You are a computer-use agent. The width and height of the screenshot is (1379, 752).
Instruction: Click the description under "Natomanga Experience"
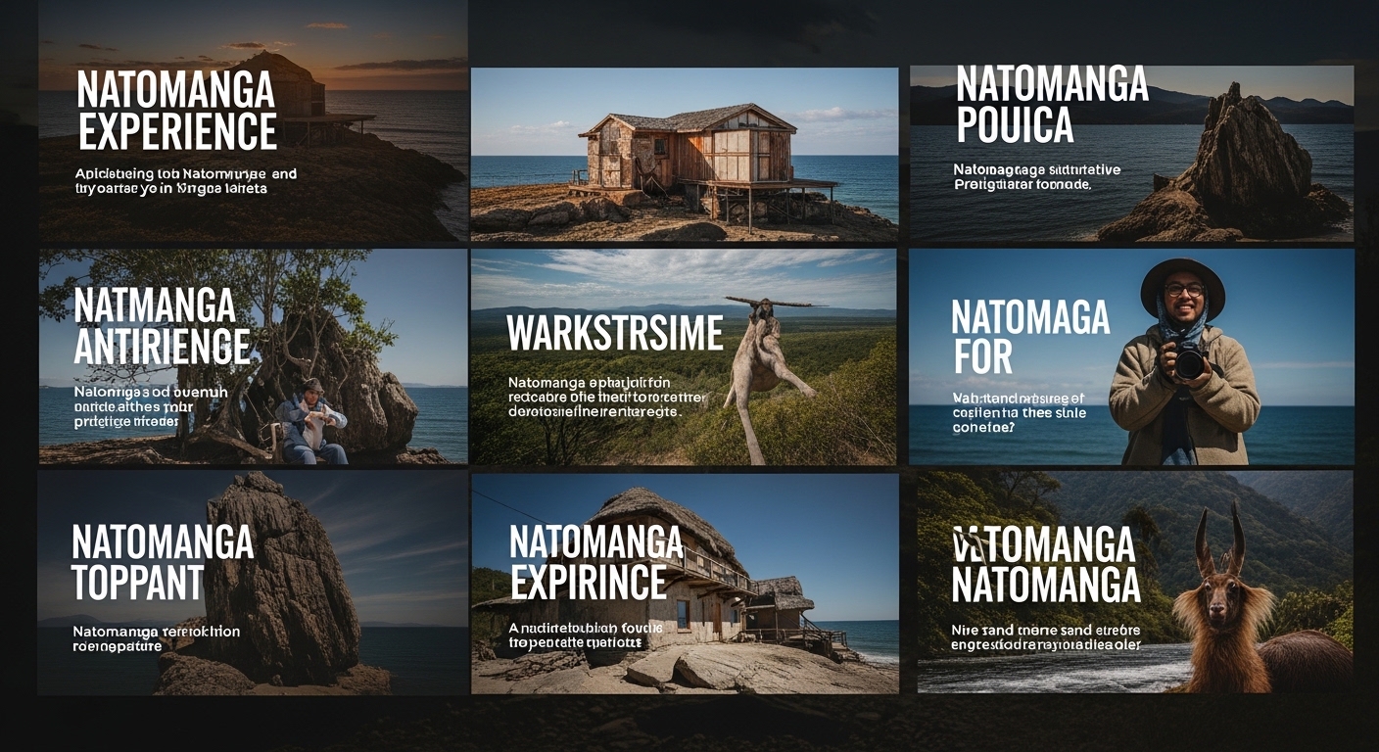(186, 181)
